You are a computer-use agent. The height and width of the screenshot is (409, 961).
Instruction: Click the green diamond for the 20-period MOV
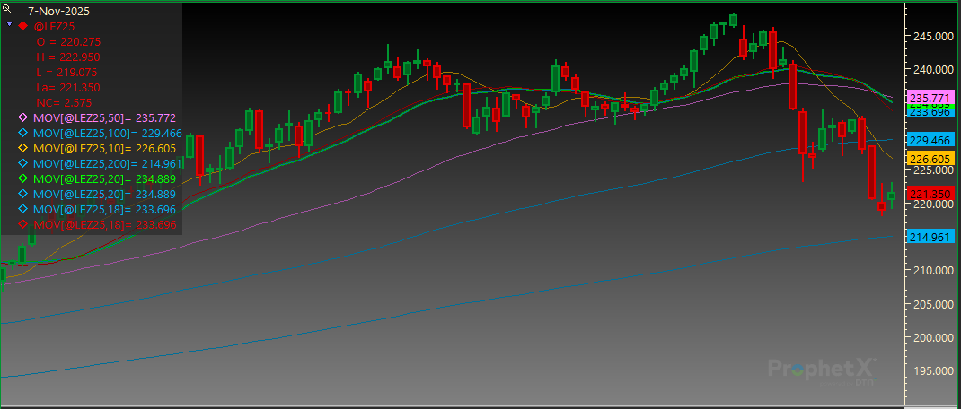point(23,178)
